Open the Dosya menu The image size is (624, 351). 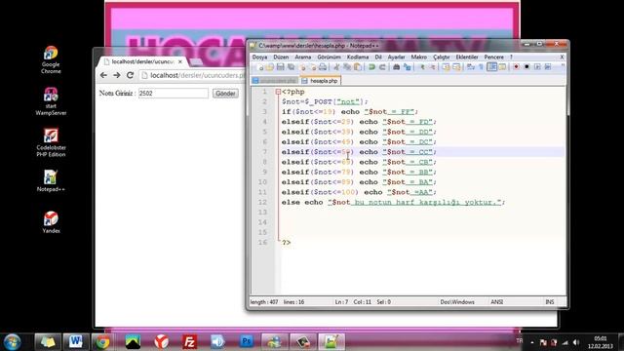pos(259,58)
